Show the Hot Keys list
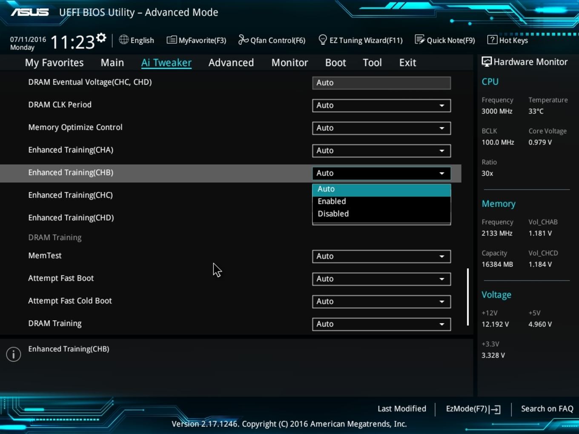The image size is (579, 434). [507, 40]
